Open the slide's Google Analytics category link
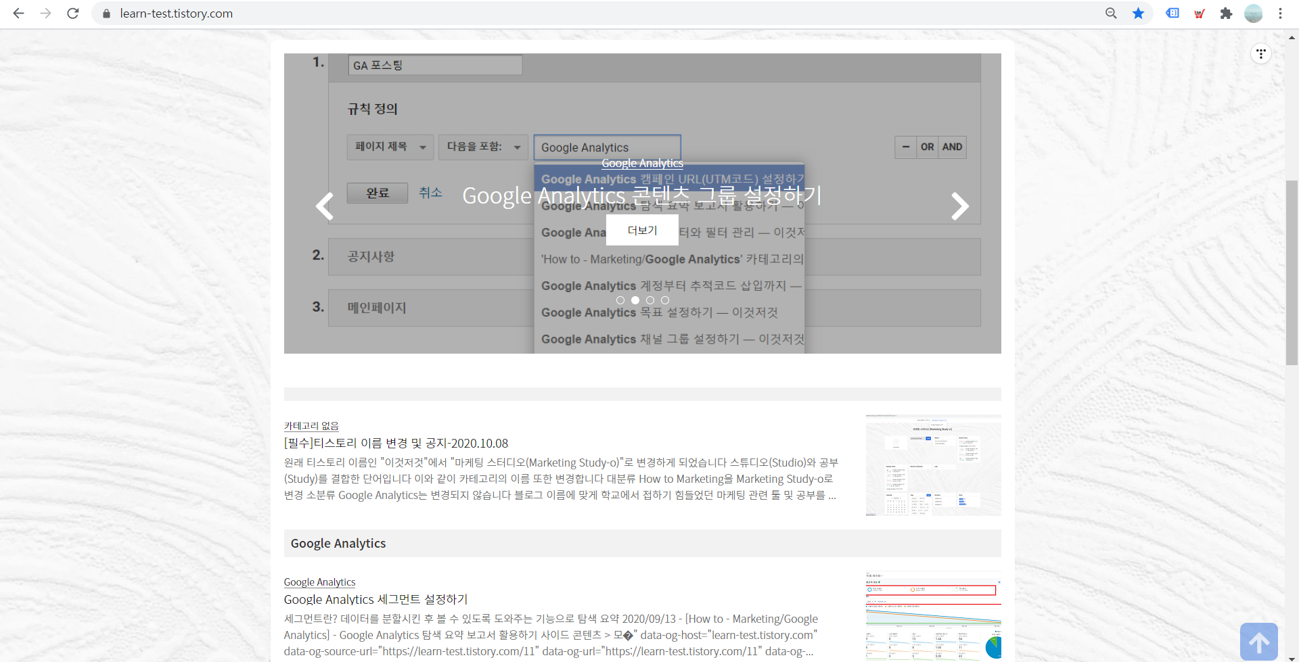 (642, 163)
